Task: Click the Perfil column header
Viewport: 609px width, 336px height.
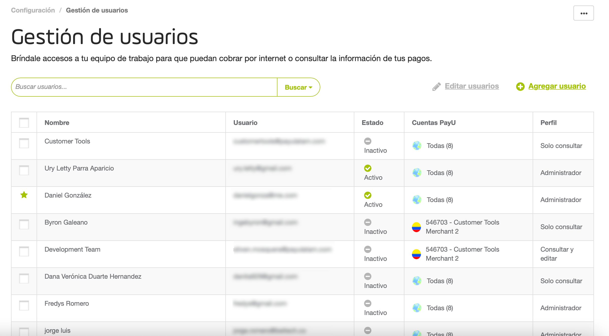Action: tap(548, 123)
